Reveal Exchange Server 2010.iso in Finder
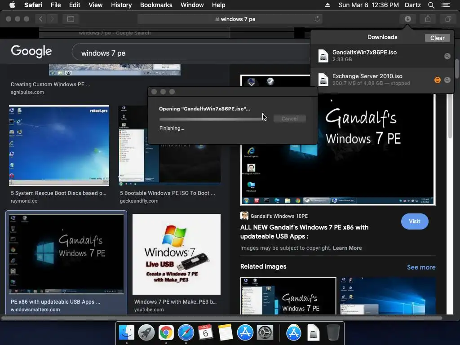The height and width of the screenshot is (345, 460). point(447,80)
